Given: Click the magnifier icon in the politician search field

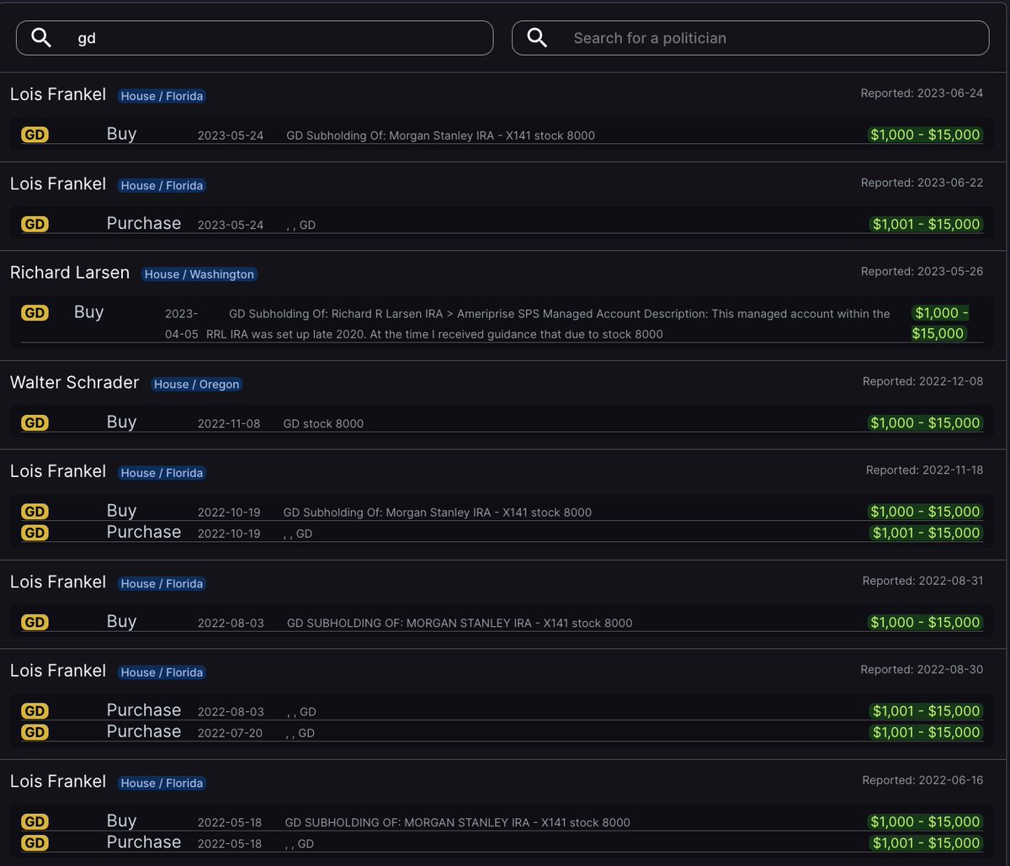Looking at the screenshot, I should point(537,37).
